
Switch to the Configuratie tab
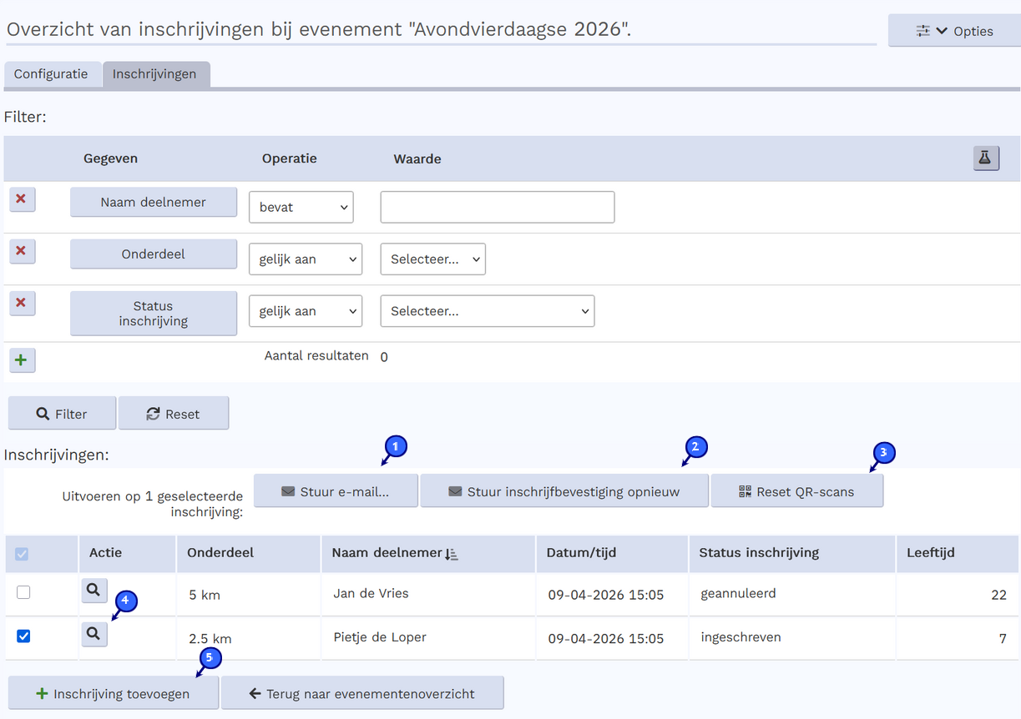(51, 74)
